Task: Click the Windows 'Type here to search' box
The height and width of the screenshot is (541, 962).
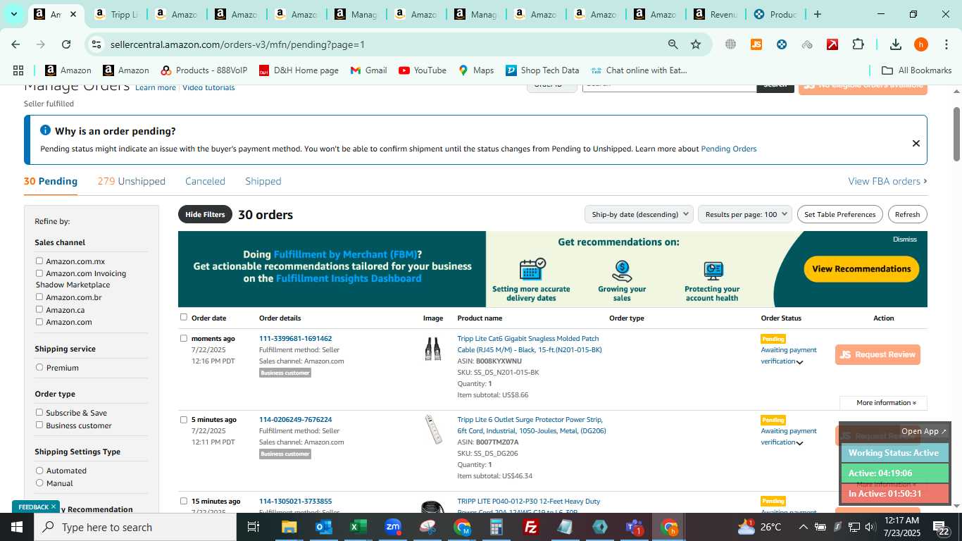Action: (135, 527)
